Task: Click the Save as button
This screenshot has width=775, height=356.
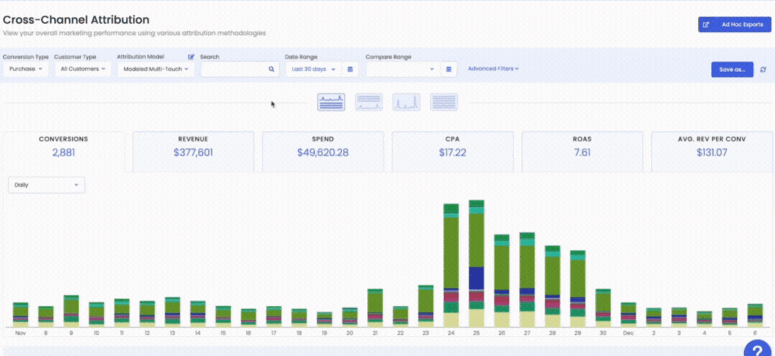Action: (732, 70)
